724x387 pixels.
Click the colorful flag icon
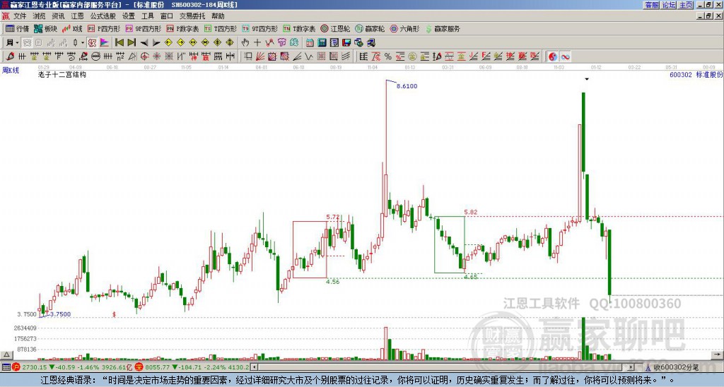105,43
